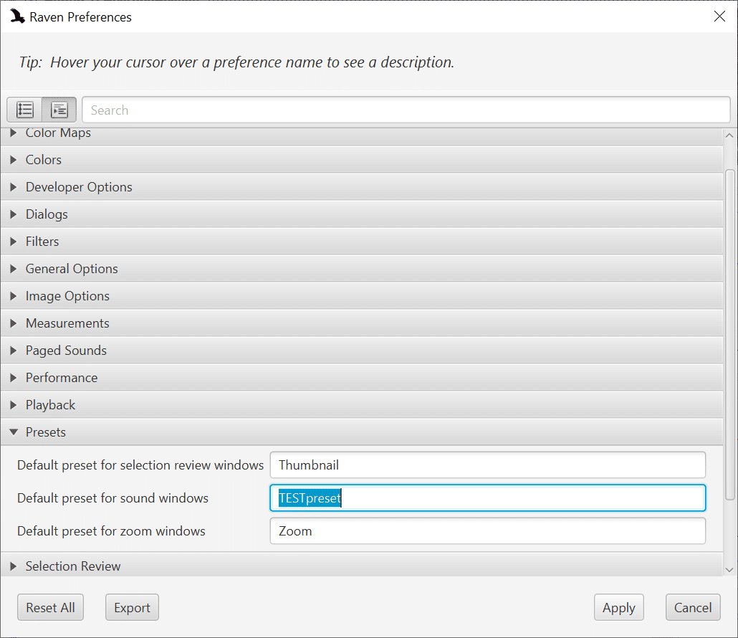Select the Measurements header label
738x638 pixels.
(x=67, y=323)
